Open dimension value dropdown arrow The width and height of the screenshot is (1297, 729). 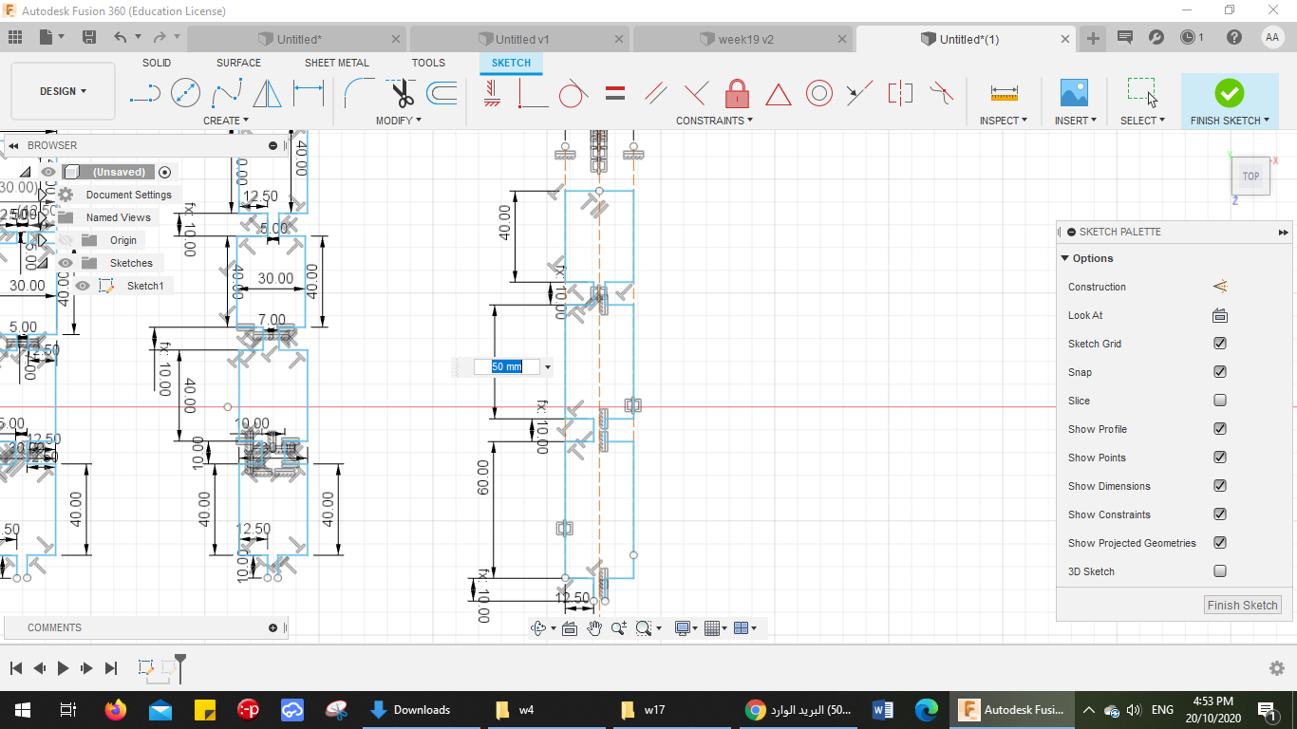point(547,367)
